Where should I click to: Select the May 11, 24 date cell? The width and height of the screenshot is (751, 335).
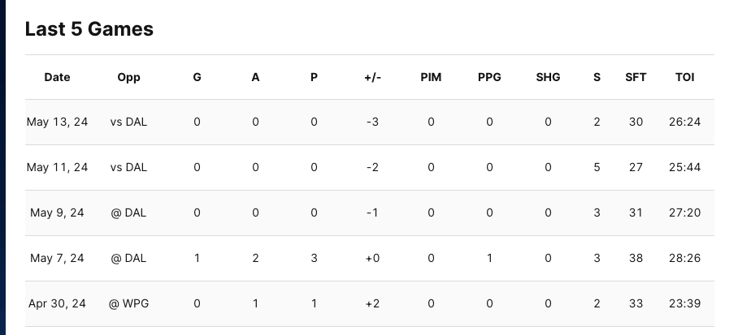pos(57,168)
